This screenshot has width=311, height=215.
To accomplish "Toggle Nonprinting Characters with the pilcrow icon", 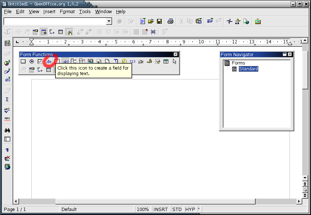I will click(x=7, y=150).
